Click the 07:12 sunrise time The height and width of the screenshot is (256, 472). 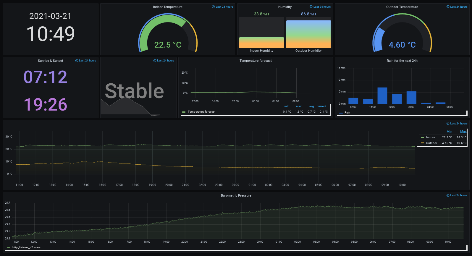[46, 77]
